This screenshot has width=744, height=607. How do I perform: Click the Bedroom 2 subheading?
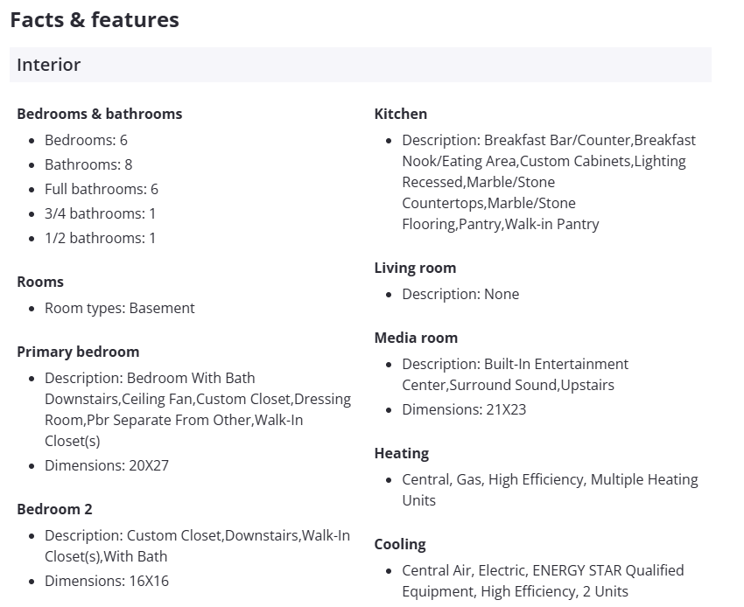pos(54,509)
